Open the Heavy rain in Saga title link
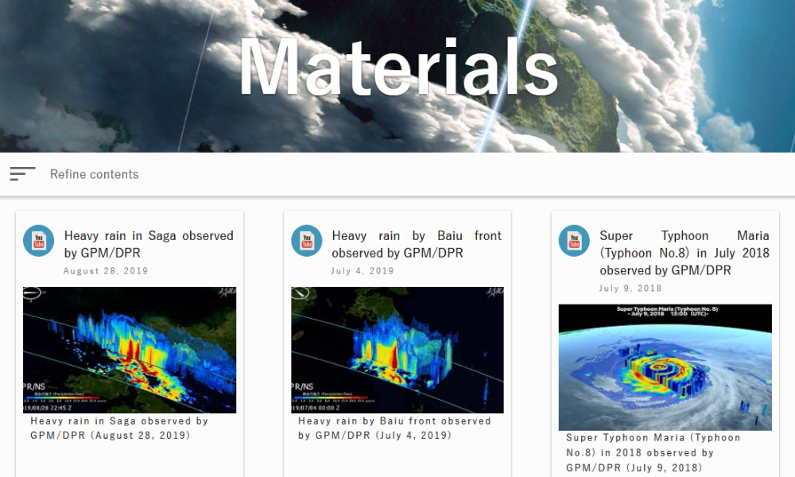Image resolution: width=795 pixels, height=477 pixels. (x=148, y=244)
